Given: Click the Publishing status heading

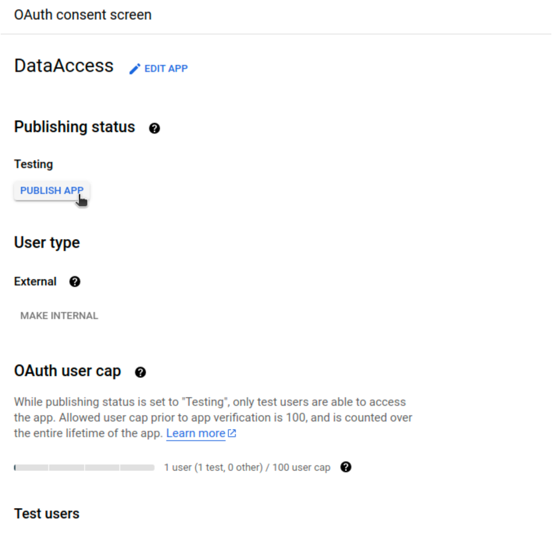Looking at the screenshot, I should (x=74, y=127).
